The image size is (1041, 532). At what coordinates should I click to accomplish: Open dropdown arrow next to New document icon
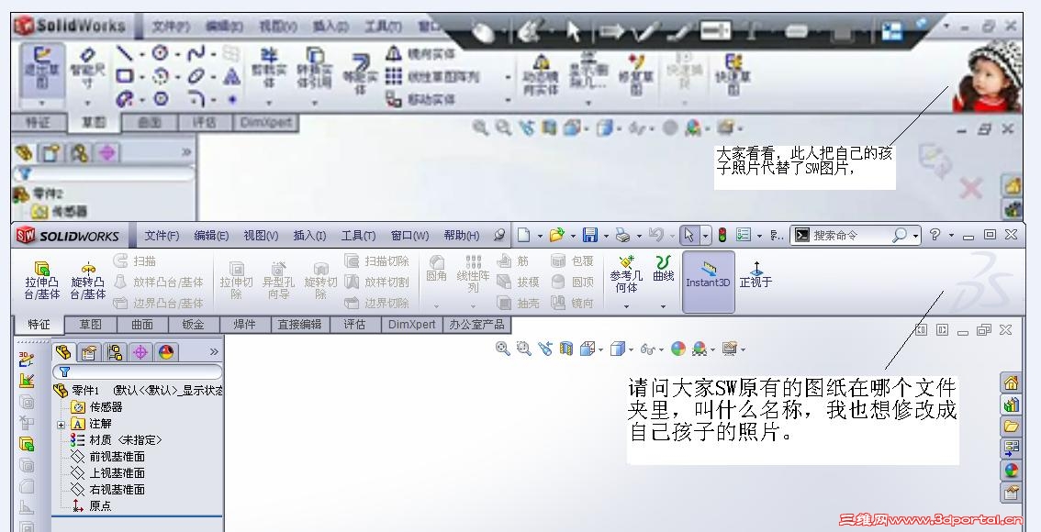tap(540, 236)
